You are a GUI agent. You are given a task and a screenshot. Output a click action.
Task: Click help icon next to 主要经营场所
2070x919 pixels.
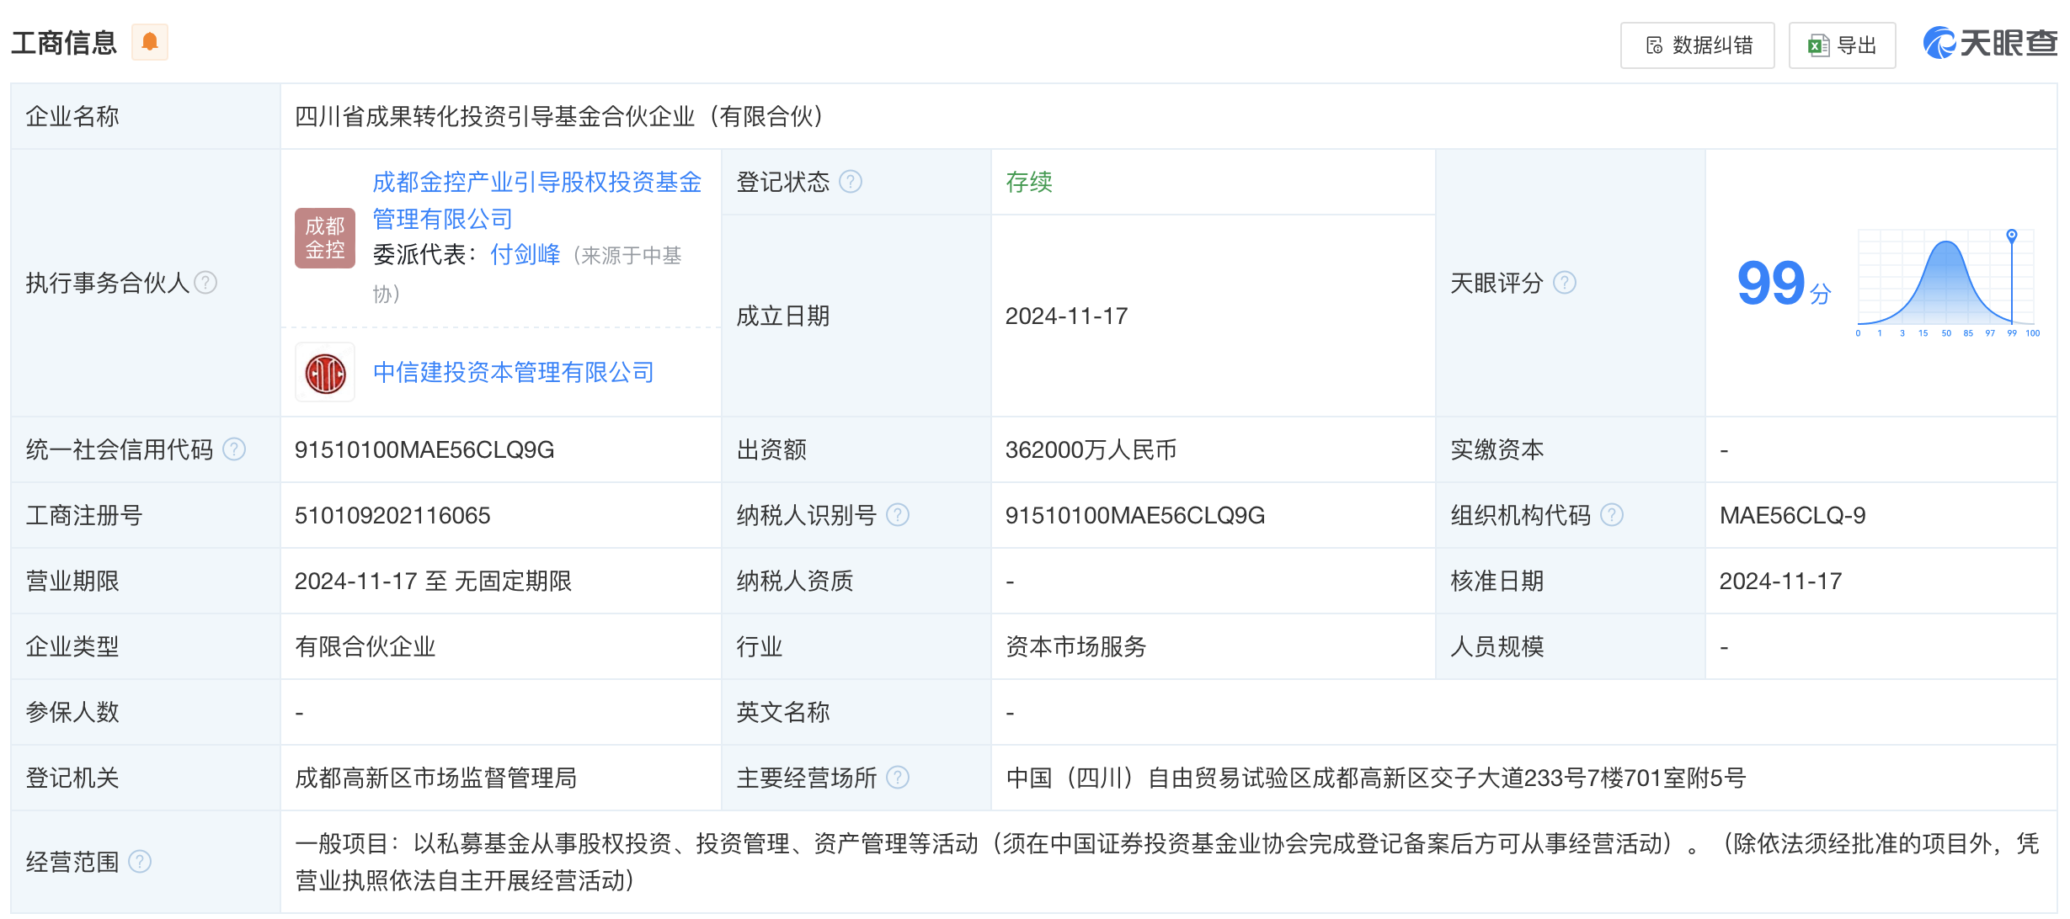[898, 778]
